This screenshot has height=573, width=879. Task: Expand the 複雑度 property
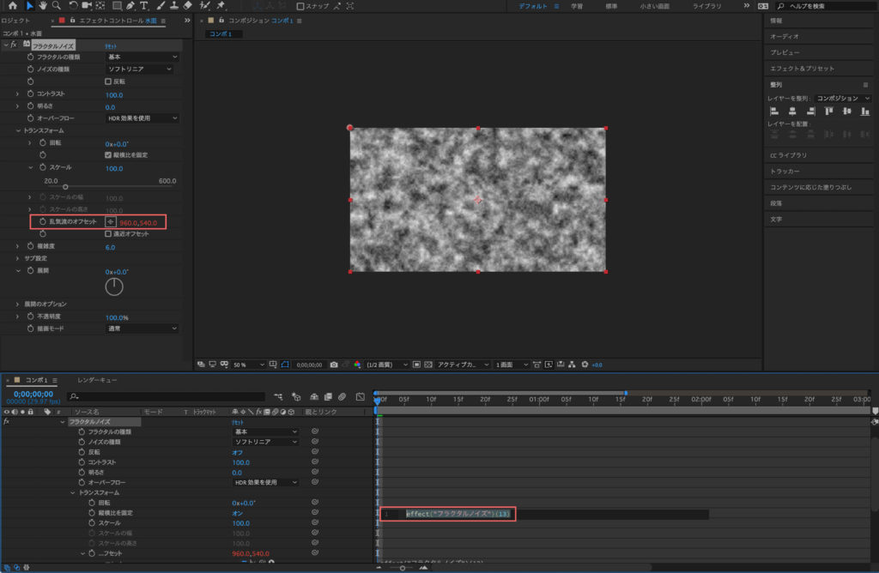[17, 246]
